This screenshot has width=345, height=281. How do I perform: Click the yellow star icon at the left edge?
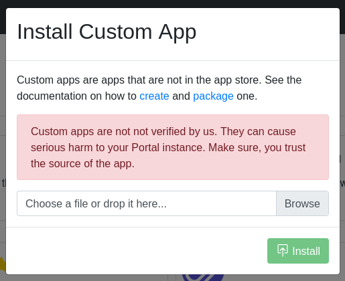click(x=3, y=264)
